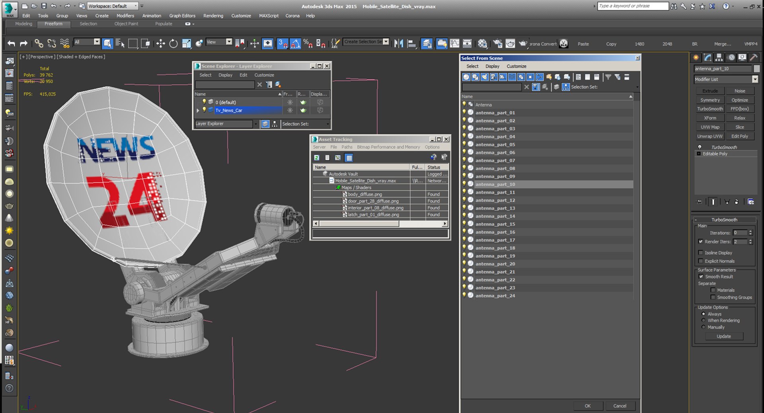
Task: Open the Schematic View icon
Action: tap(467, 43)
